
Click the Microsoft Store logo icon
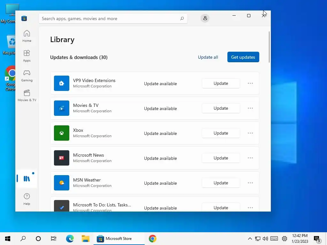click(x=24, y=18)
